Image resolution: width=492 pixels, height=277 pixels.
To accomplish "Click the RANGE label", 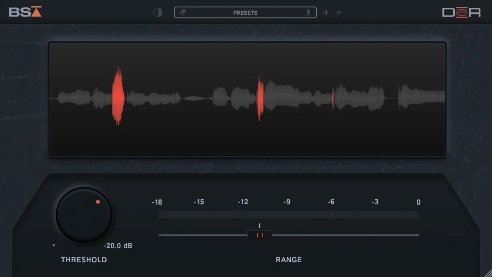I will pyautogui.click(x=288, y=260).
